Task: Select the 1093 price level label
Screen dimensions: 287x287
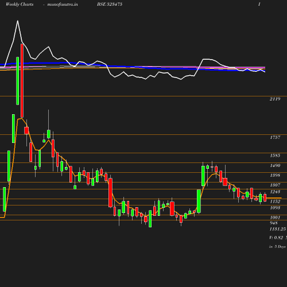Action: tap(275, 208)
